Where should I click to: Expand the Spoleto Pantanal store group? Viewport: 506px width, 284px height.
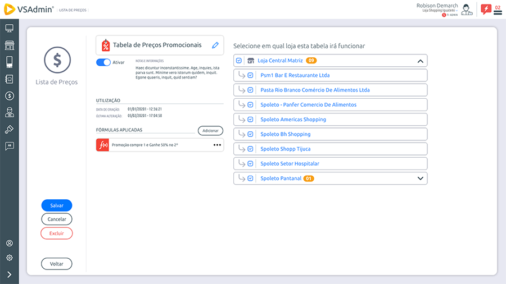(419, 178)
